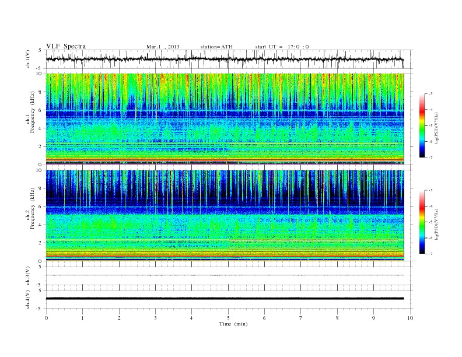Click the "ch.1(V)" waveform axis label

pos(28,59)
